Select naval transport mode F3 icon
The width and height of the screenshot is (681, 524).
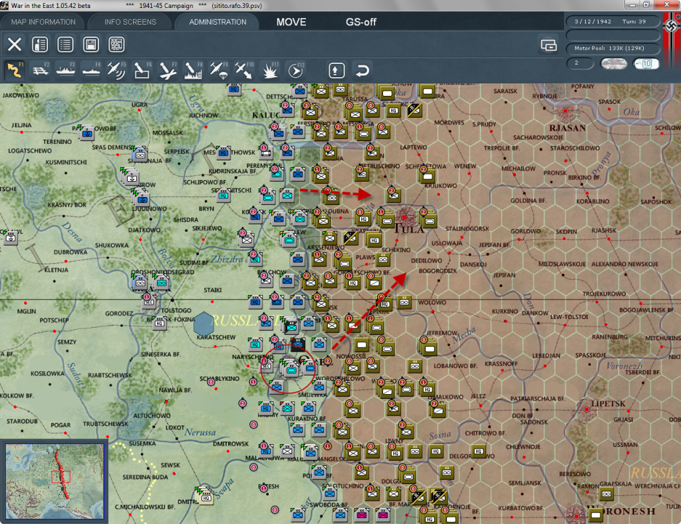click(66, 70)
